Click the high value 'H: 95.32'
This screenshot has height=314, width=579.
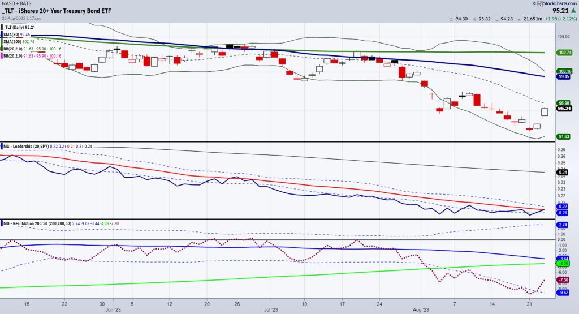coord(482,19)
